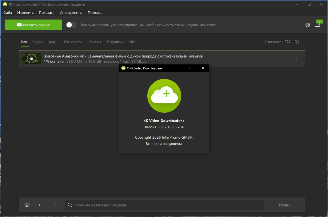
Task: Click the browser forward arrow
Action: pos(55,205)
